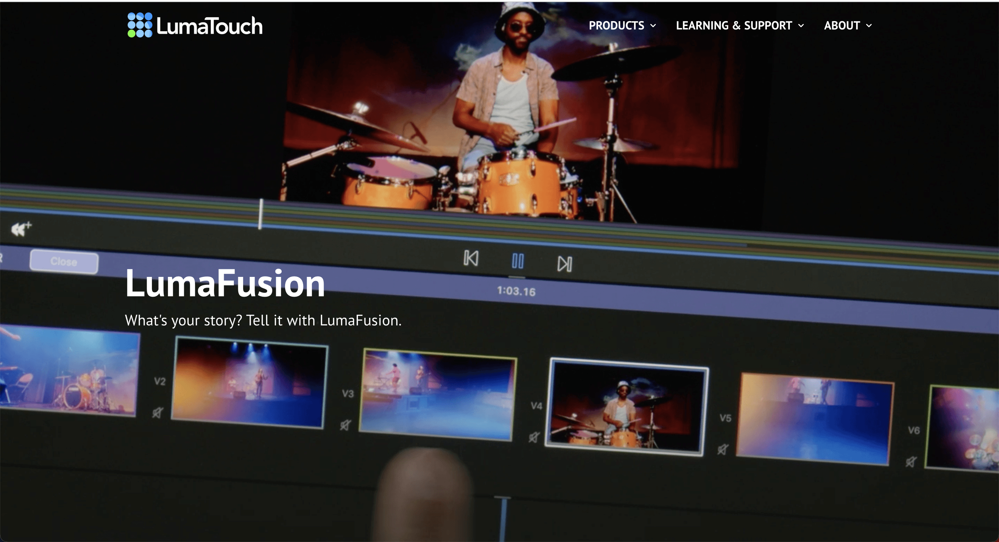Toggle mute icon under V3 label

click(x=345, y=425)
